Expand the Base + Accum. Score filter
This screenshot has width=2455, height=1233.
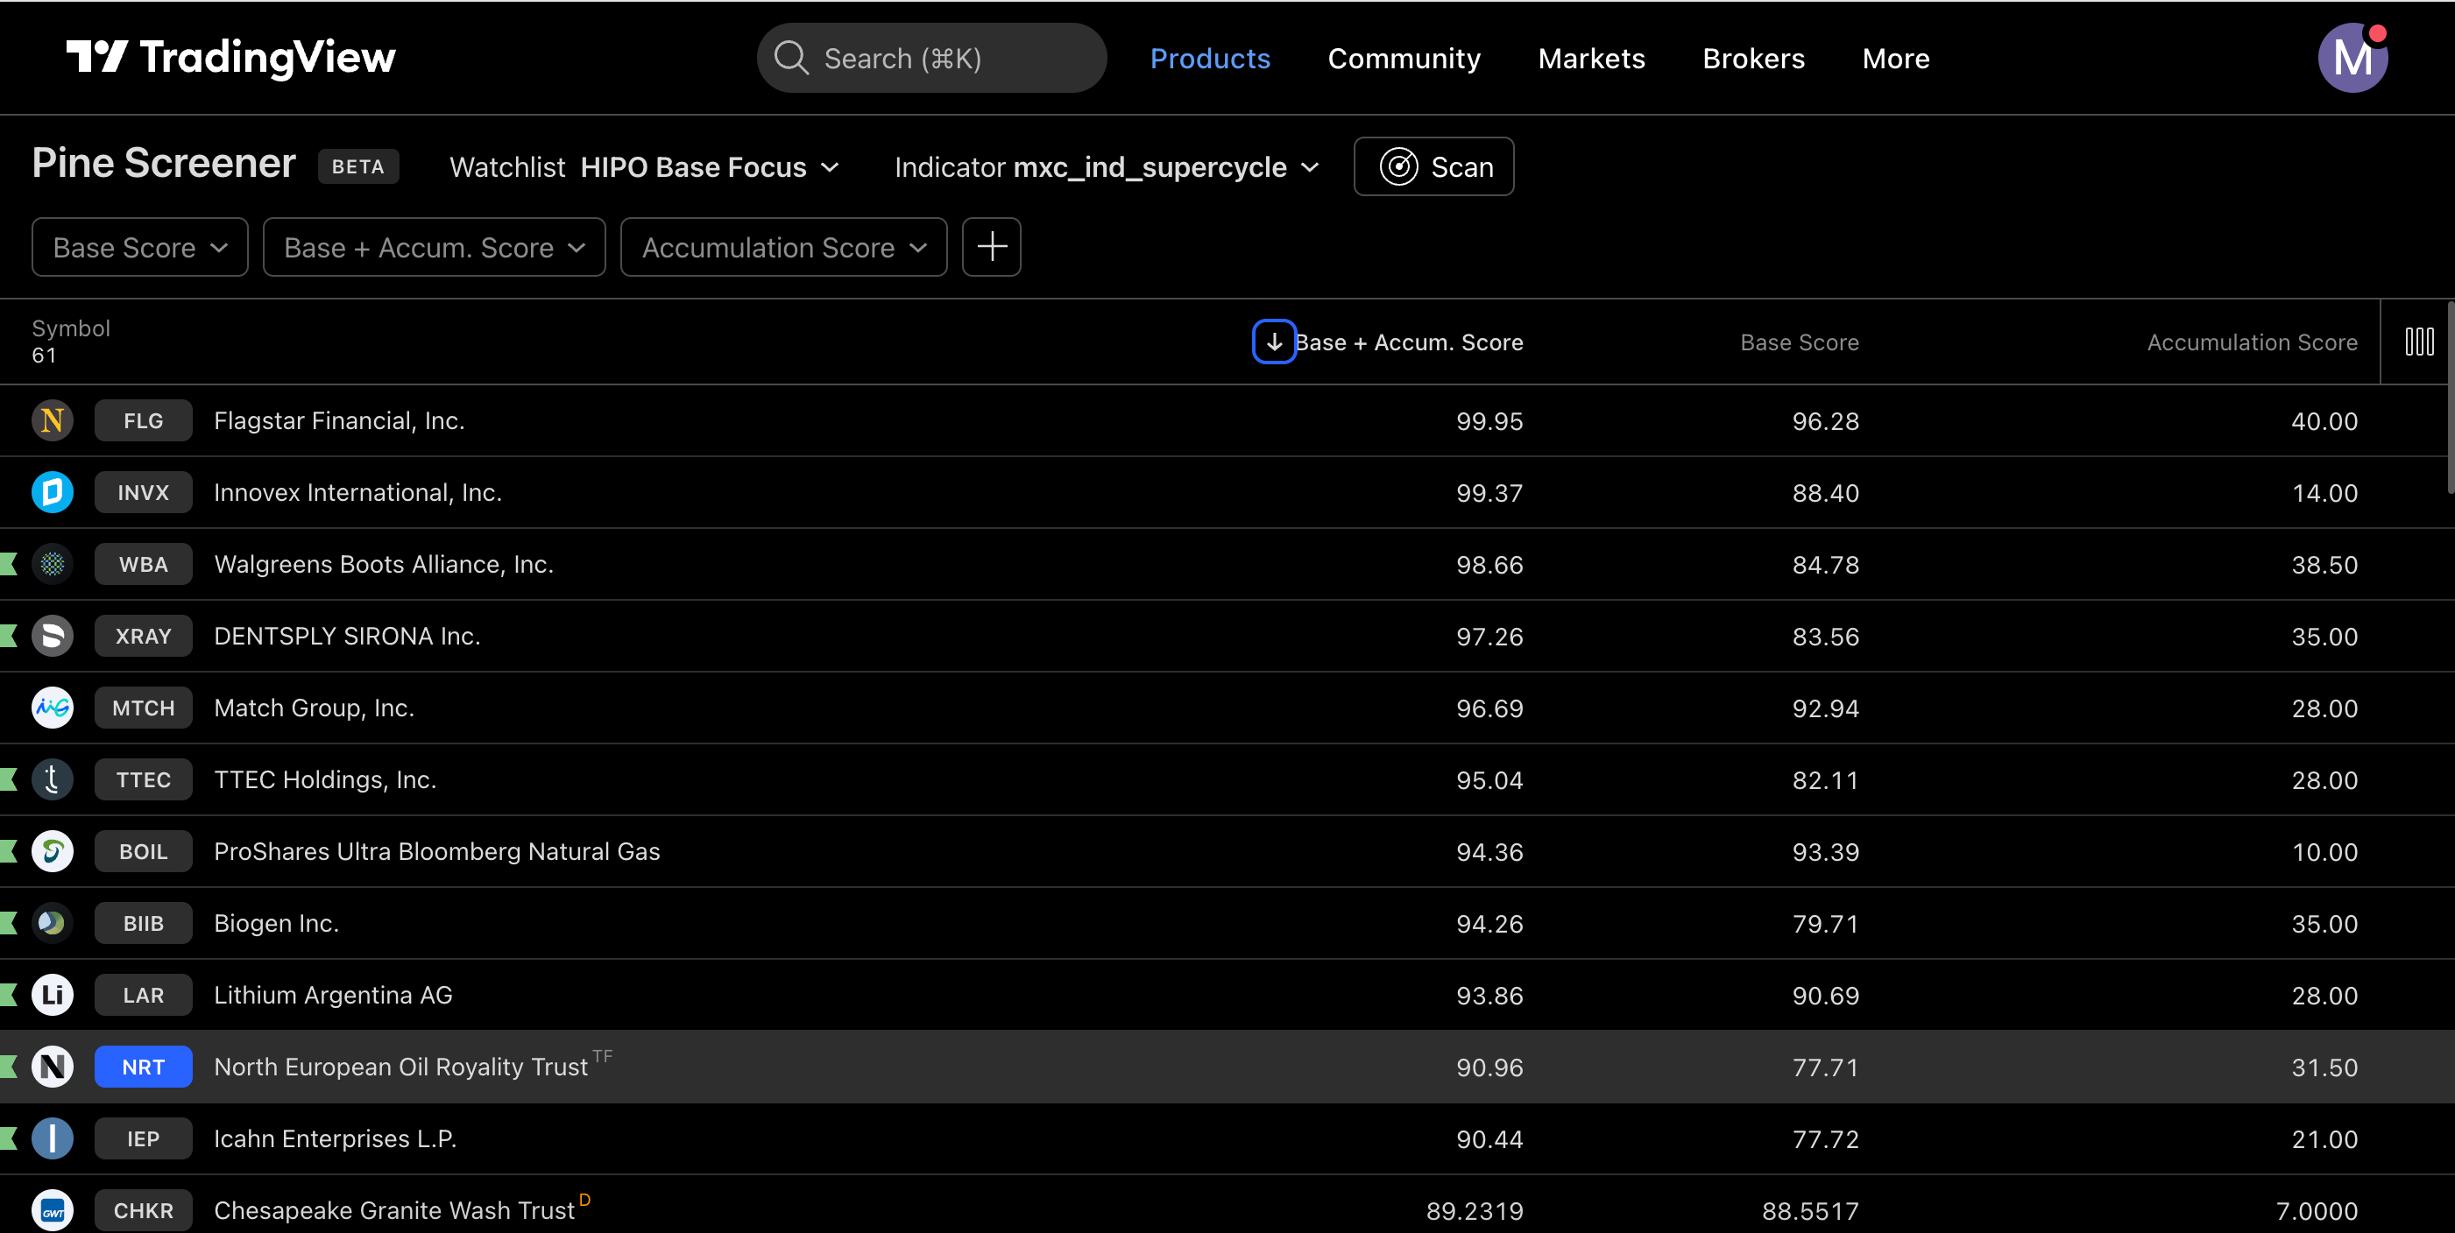[x=434, y=248]
